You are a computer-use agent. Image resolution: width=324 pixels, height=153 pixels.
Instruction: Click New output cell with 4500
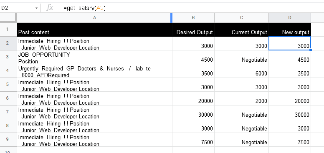[x=290, y=57]
